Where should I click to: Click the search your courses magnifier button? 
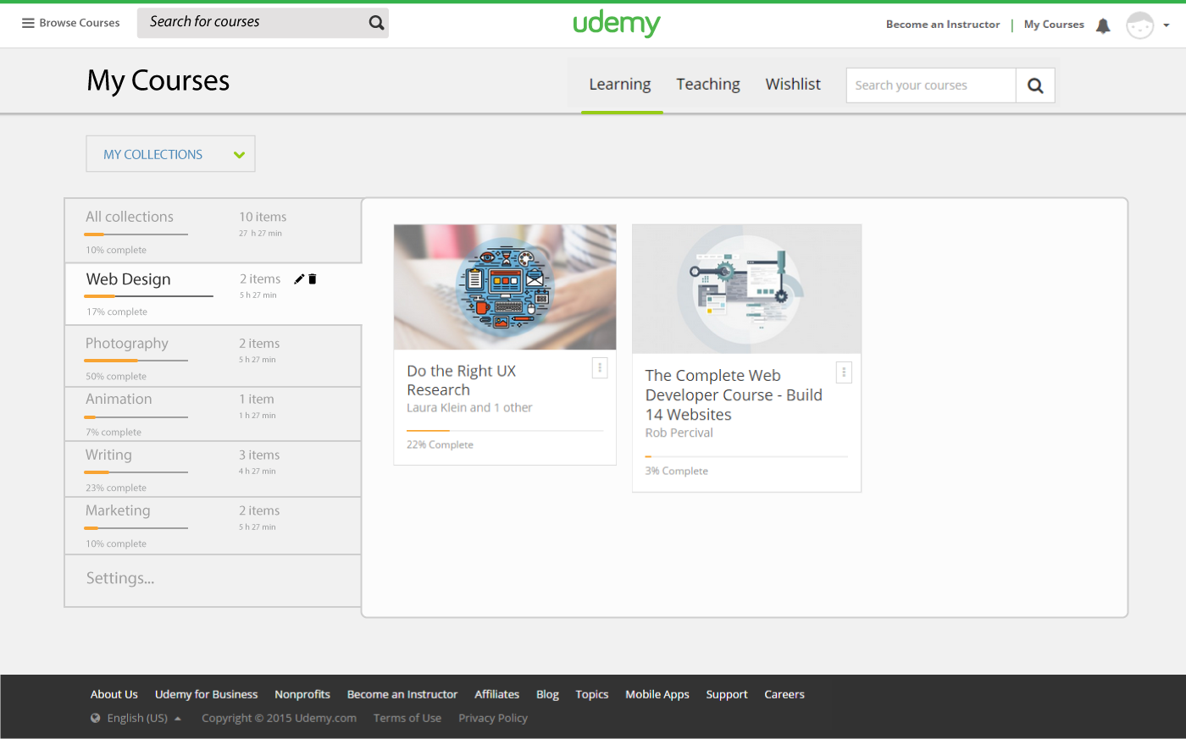[1035, 85]
